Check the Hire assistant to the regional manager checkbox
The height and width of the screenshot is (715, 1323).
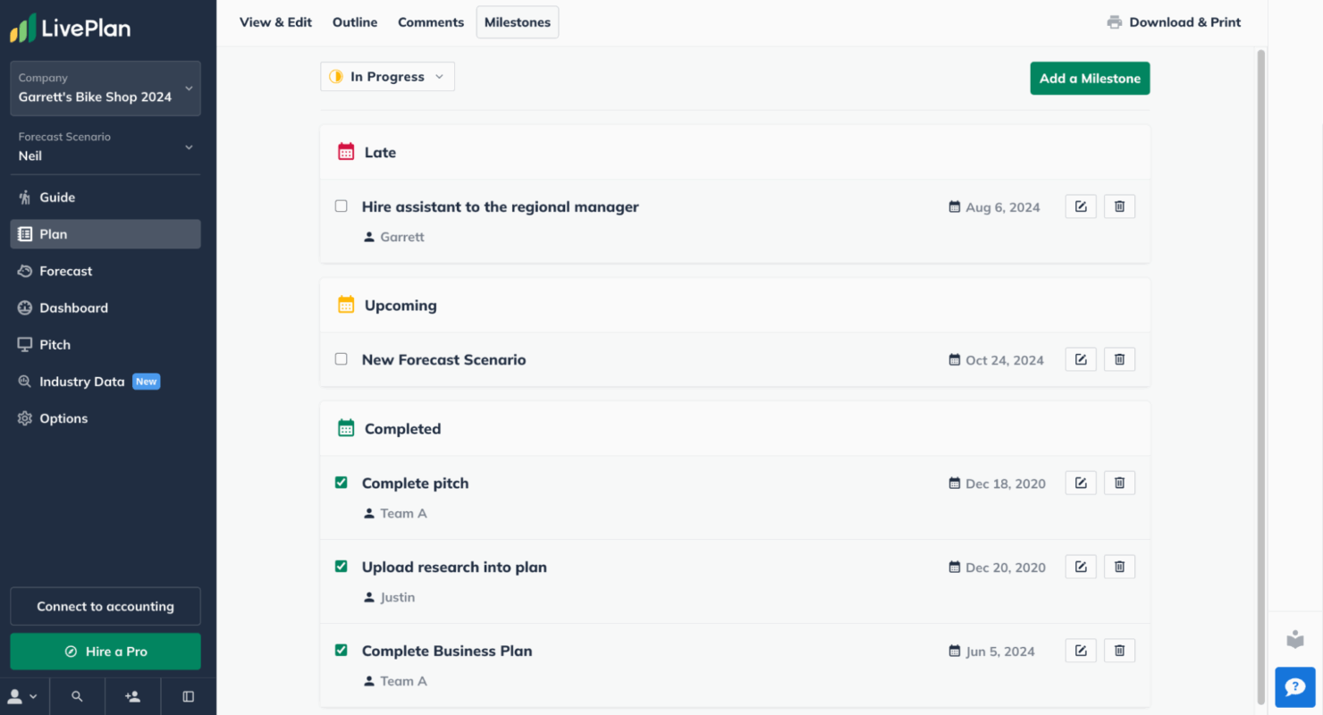[341, 206]
